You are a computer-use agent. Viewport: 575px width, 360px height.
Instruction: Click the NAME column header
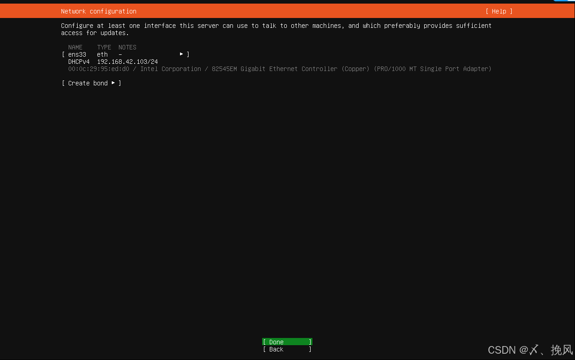click(x=75, y=47)
